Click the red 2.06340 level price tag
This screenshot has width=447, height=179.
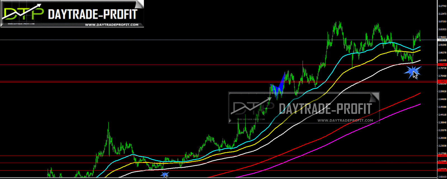(442, 170)
